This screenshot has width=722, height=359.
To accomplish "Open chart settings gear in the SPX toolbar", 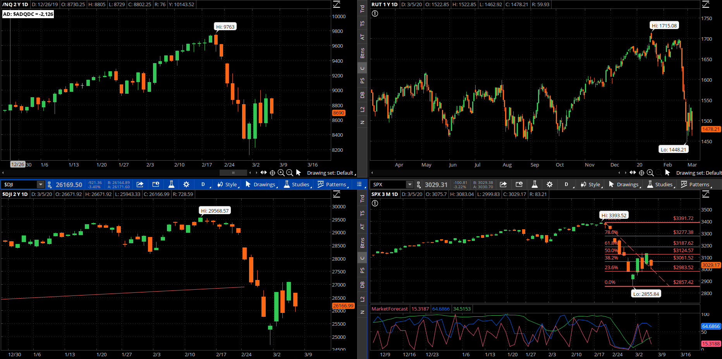I will tap(550, 184).
